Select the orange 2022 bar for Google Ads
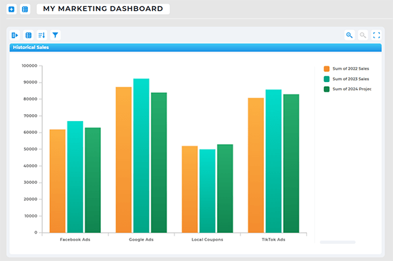The image size is (393, 261). point(123,160)
